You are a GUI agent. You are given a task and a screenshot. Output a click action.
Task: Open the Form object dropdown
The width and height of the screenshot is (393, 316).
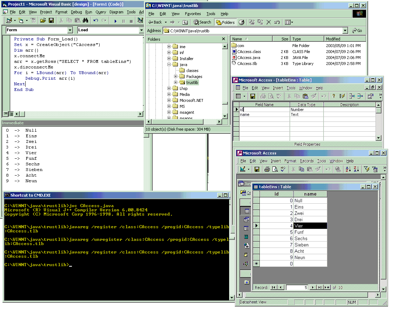(x=70, y=30)
